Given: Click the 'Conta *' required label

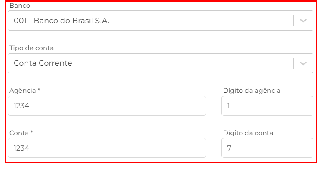Looking at the screenshot, I should 21,133.
